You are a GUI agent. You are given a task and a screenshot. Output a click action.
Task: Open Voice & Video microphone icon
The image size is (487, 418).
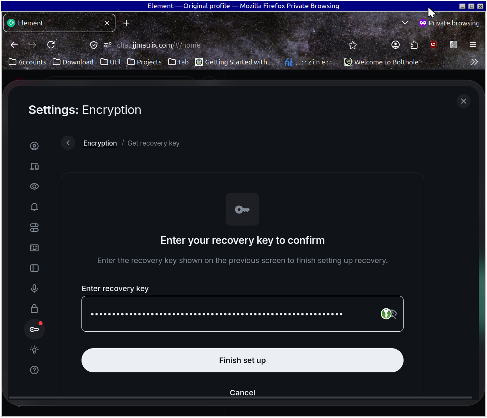coord(34,288)
